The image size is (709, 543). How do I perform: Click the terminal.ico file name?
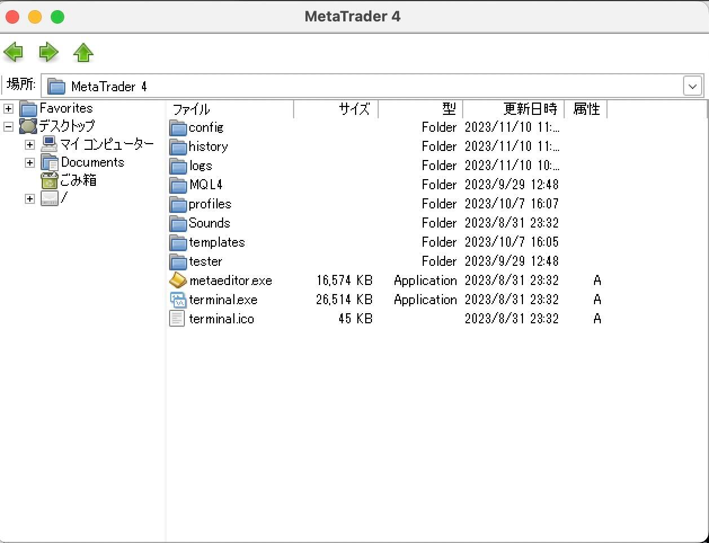pyautogui.click(x=221, y=319)
